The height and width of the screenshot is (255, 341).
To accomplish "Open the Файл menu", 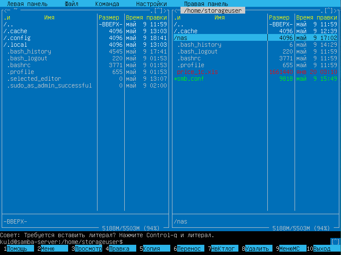I will click(72, 4).
